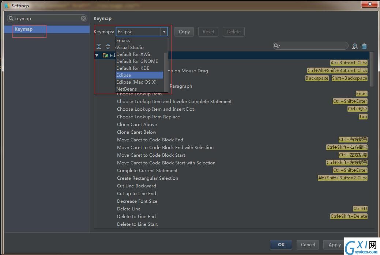Select Choose Lookup Item and Invoke Complete Statement
380x255 pixels.
tap(174, 102)
